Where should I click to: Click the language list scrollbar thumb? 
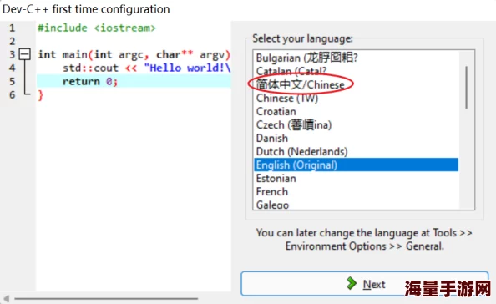[466, 88]
